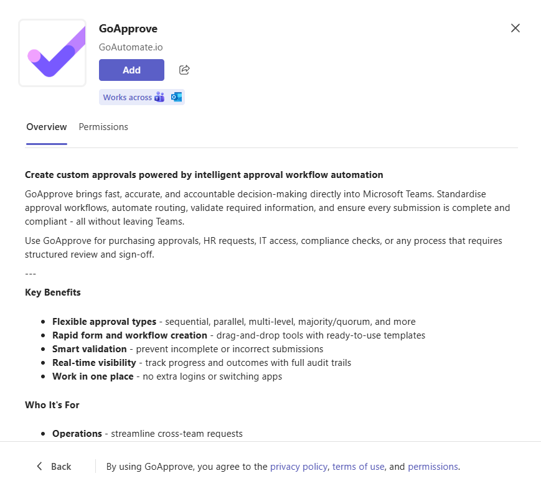
Task: Select the "Who It's For" heading
Action: tap(52, 405)
